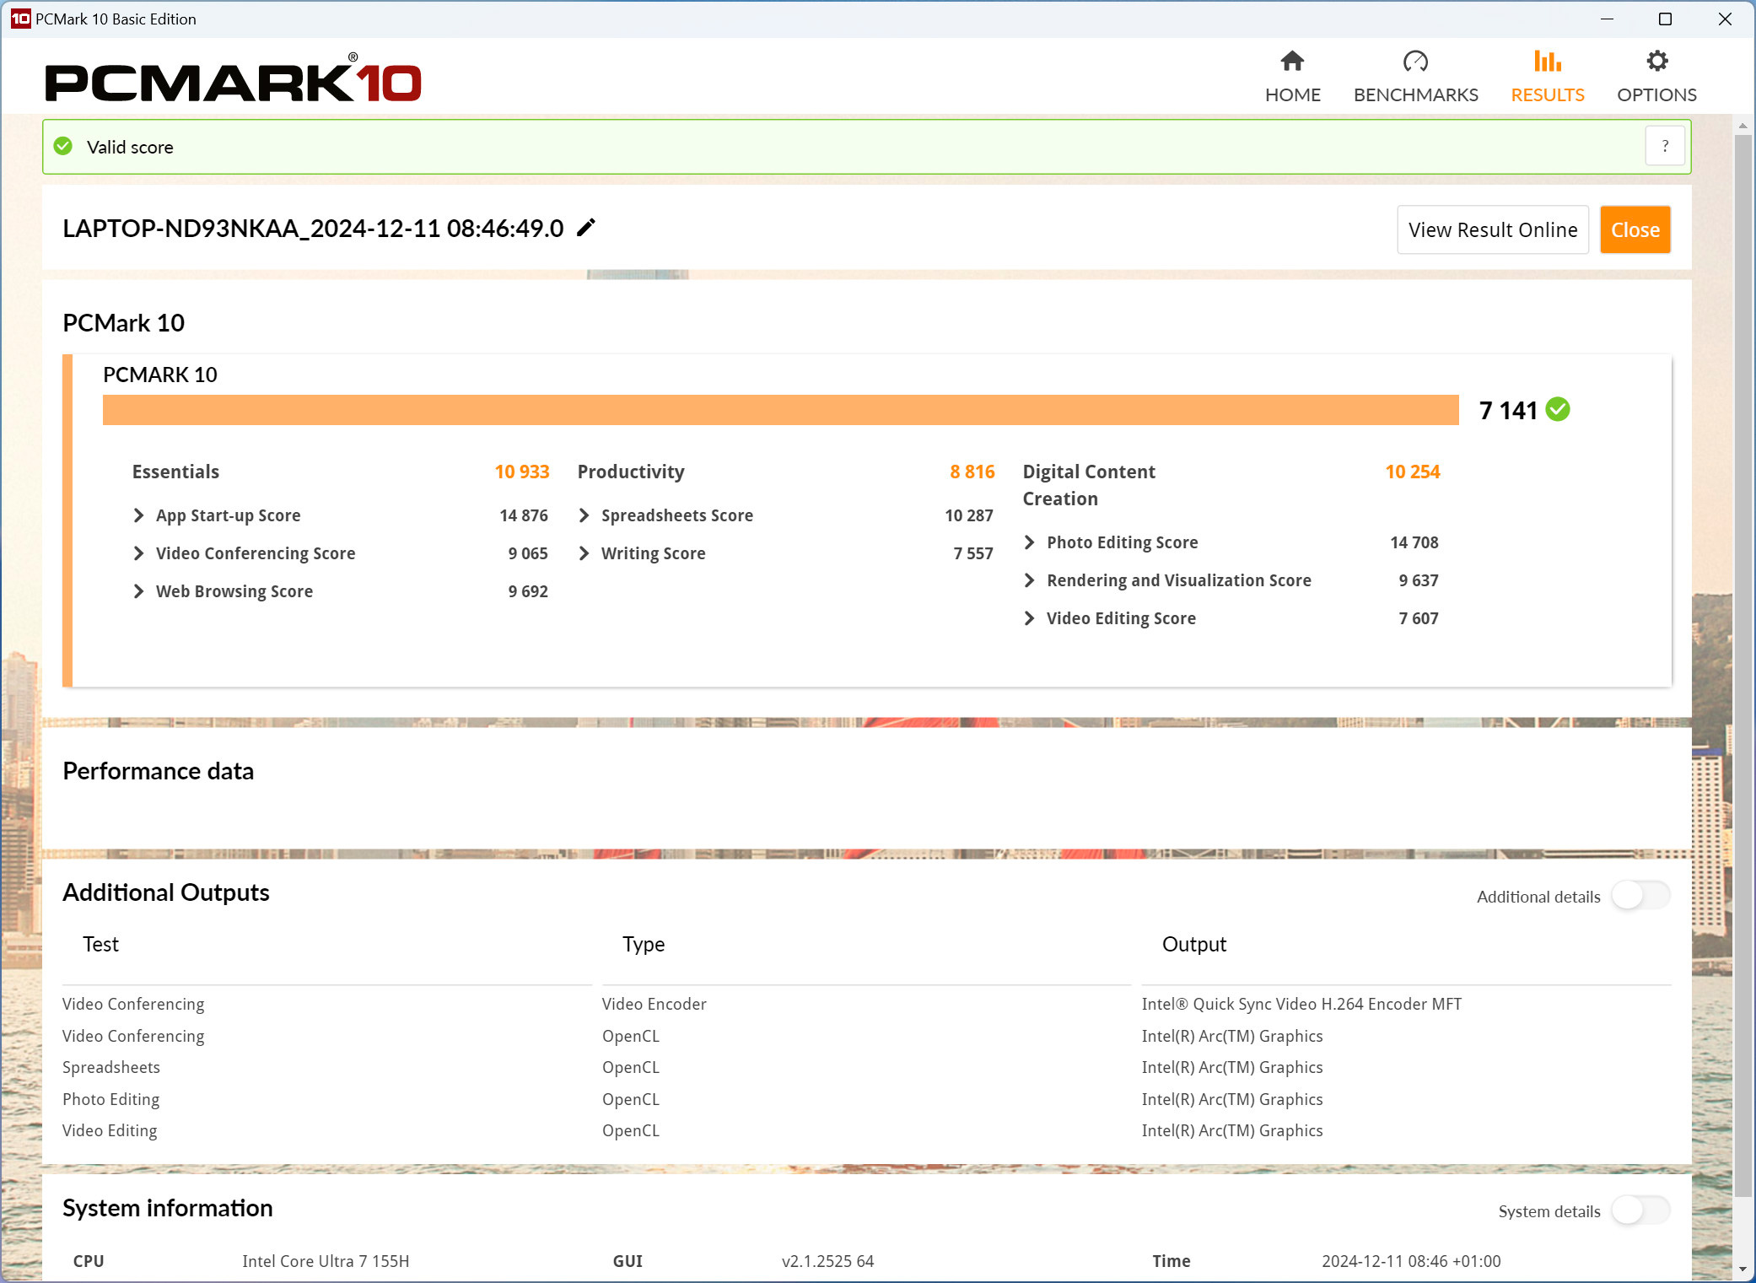Viewport: 1756px width, 1283px height.
Task: Click the pencil icon to rename result
Action: (586, 228)
